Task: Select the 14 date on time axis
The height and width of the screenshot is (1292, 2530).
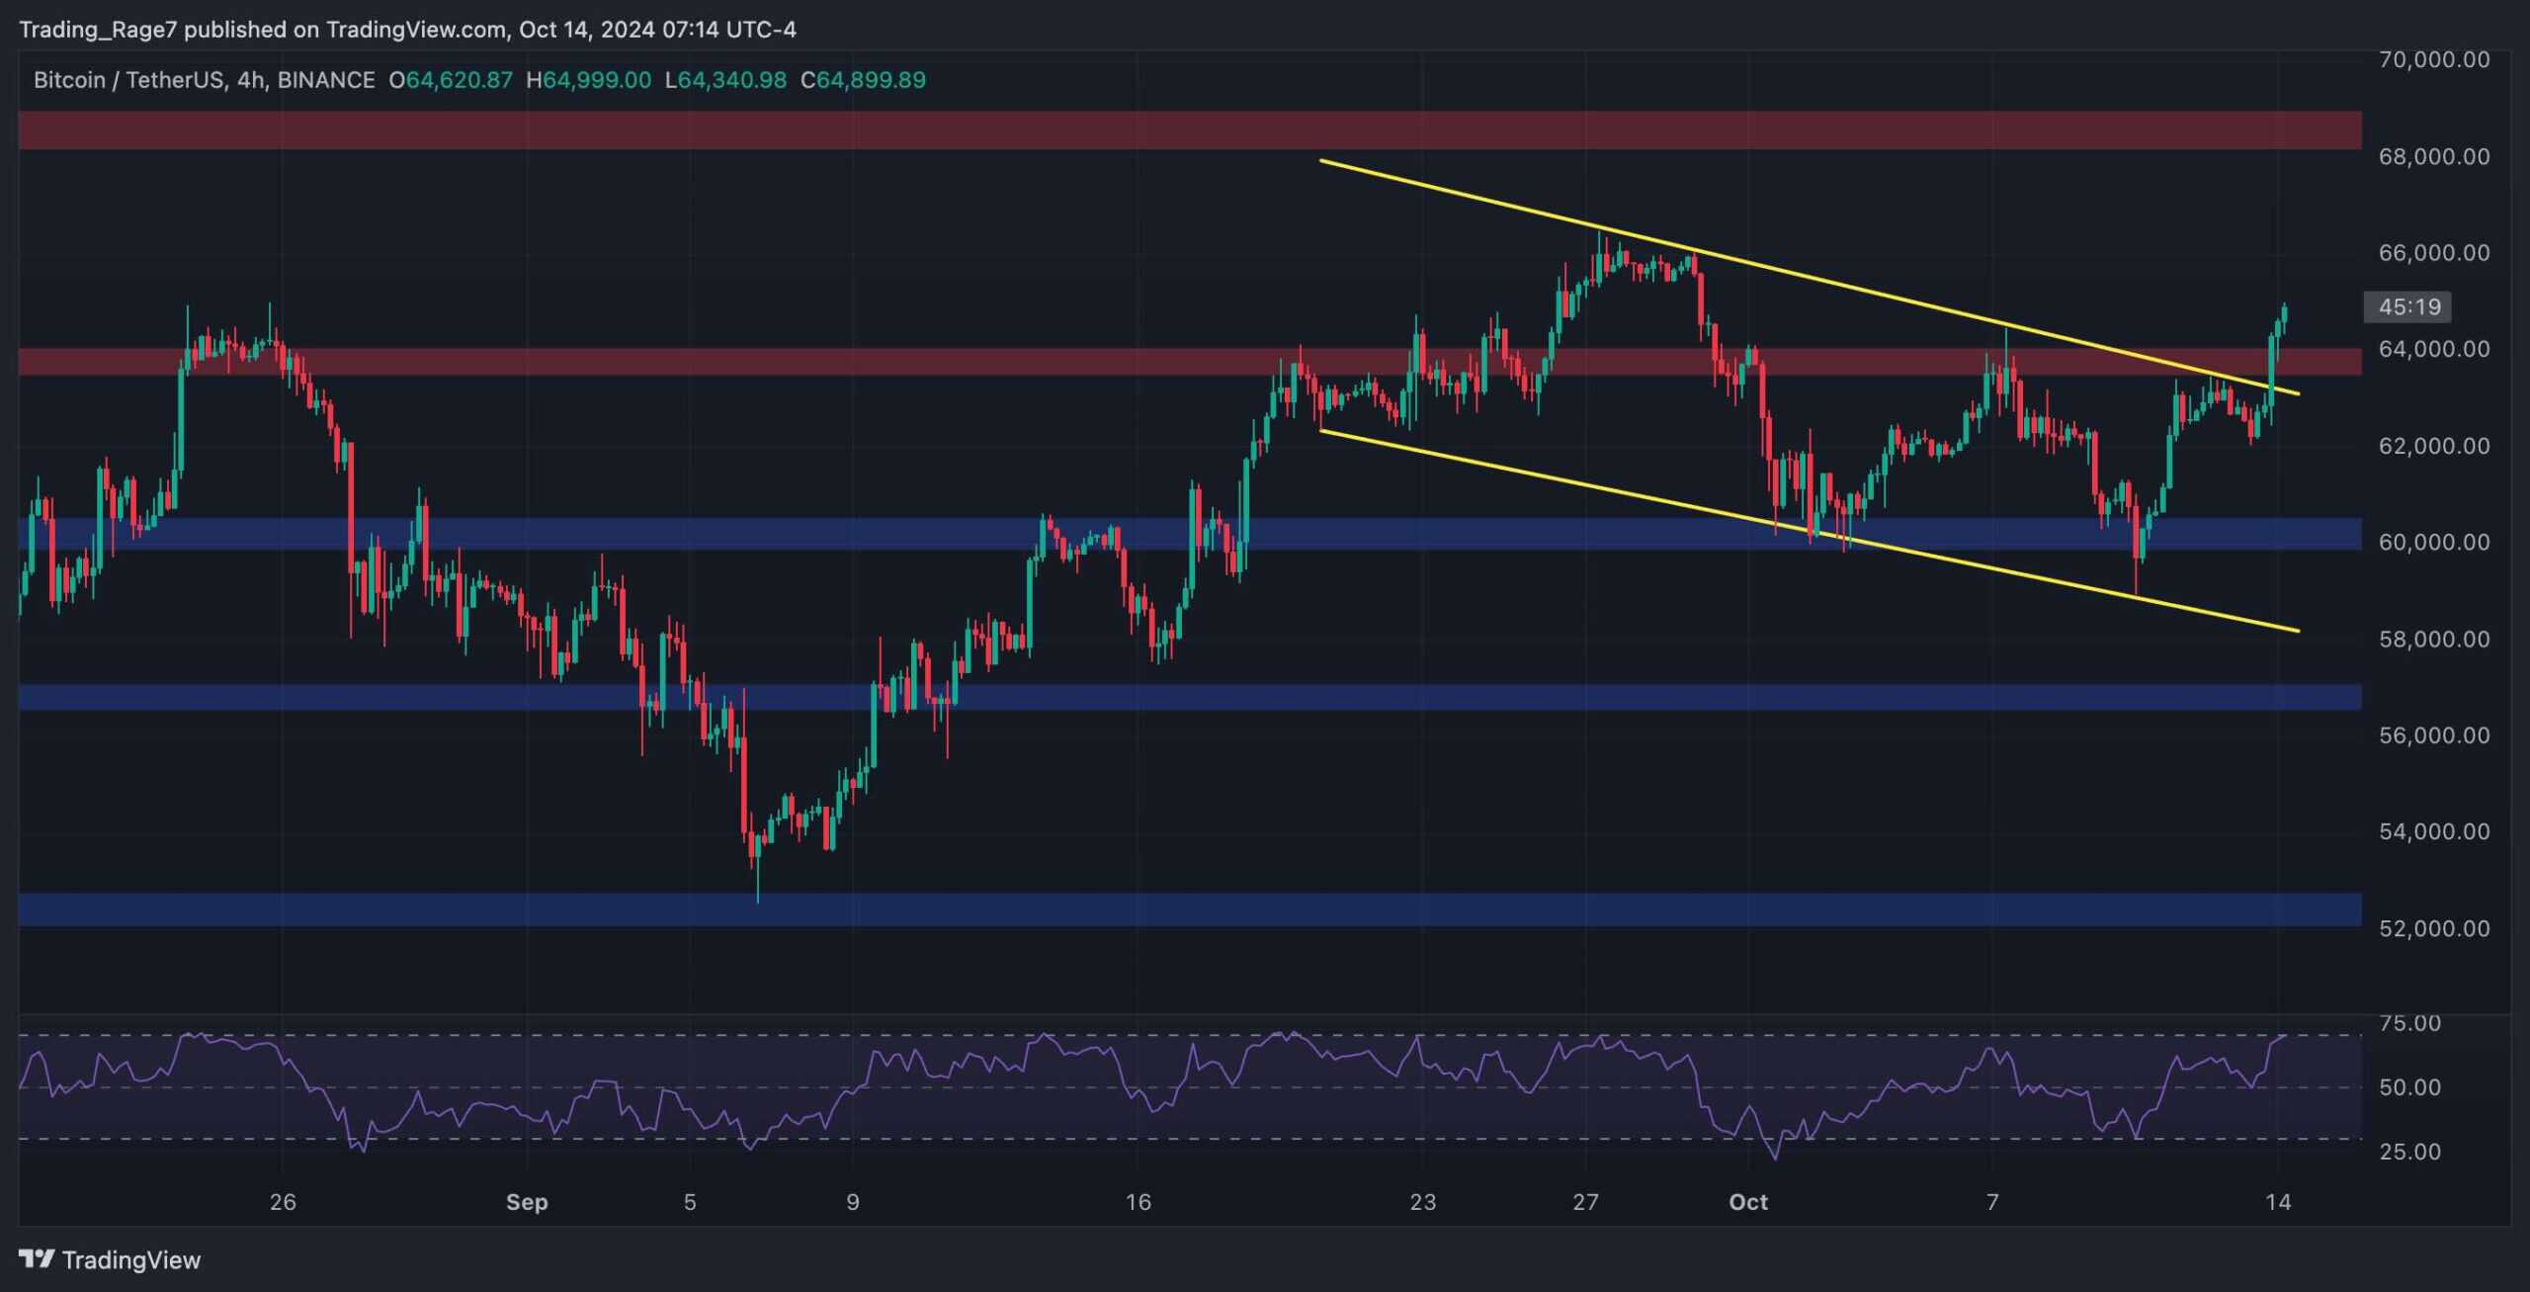Action: pos(2278,1202)
